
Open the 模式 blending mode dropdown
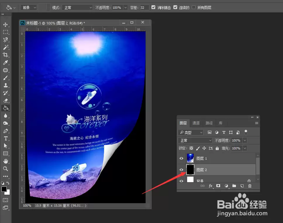[77, 8]
